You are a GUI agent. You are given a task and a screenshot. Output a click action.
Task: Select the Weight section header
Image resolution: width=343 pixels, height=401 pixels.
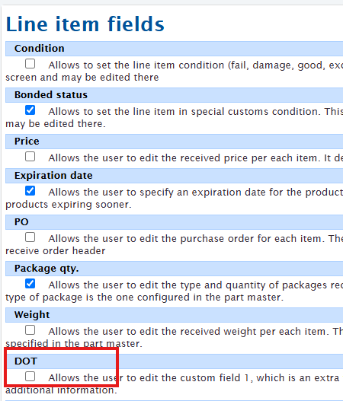coord(175,315)
